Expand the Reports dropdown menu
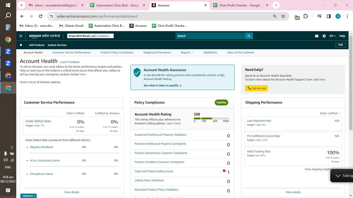353x198 pixels. [x=187, y=52]
